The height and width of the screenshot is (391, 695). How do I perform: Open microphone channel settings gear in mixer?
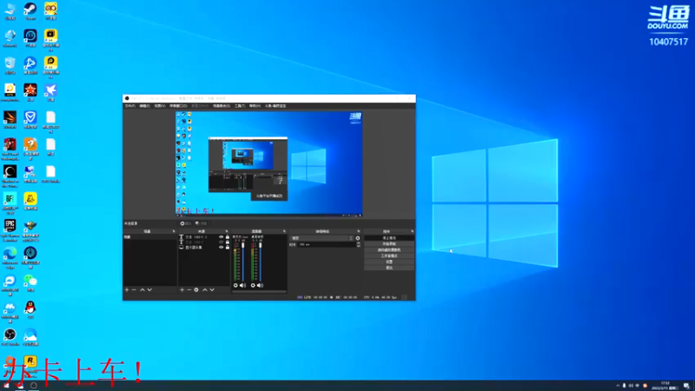pyautogui.click(x=235, y=286)
